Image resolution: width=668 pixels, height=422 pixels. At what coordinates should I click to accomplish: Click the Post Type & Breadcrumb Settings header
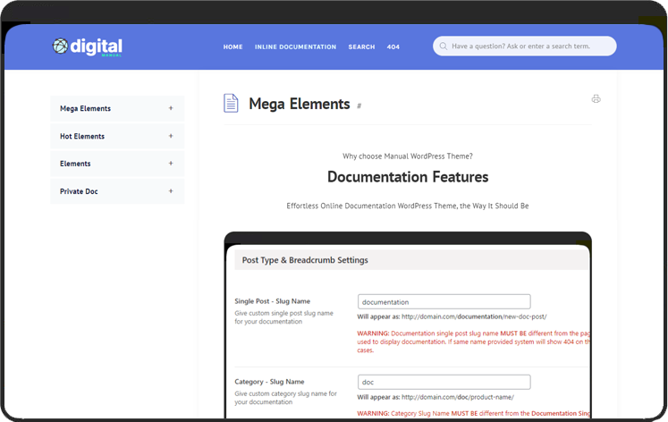click(x=305, y=260)
